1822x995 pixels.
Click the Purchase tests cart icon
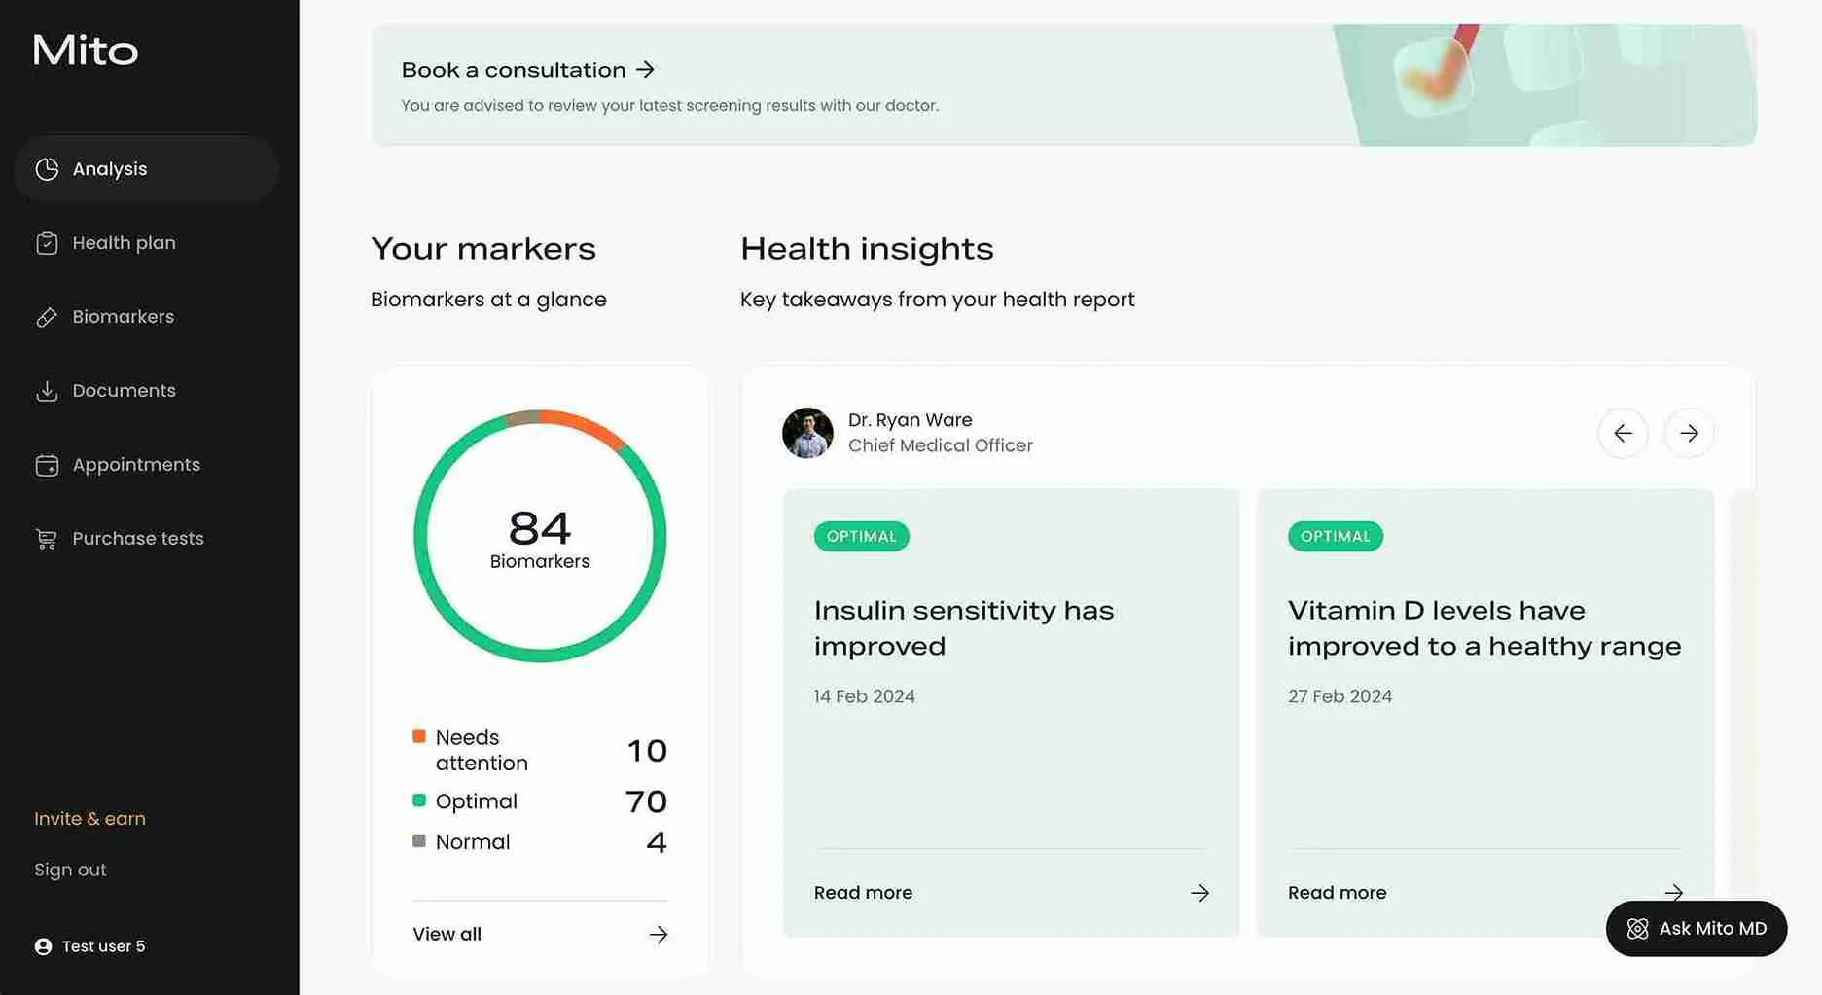tap(47, 539)
